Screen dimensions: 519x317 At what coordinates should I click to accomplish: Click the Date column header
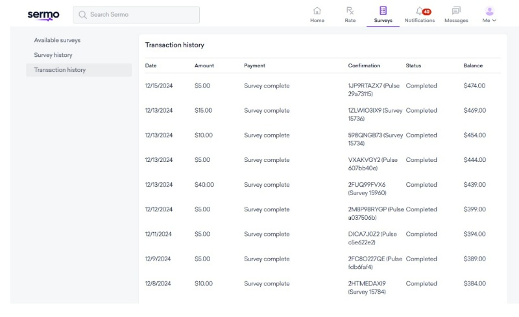[151, 65]
